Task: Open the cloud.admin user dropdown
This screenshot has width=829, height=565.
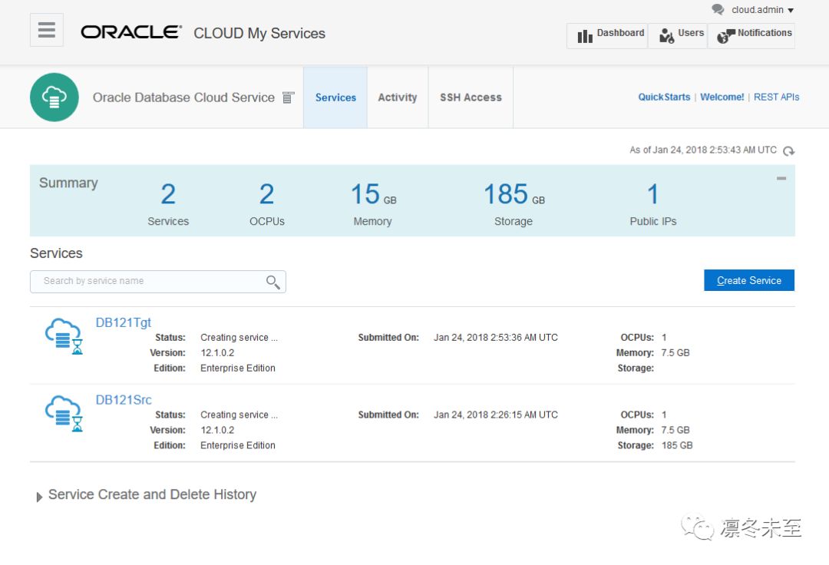Action: click(762, 10)
